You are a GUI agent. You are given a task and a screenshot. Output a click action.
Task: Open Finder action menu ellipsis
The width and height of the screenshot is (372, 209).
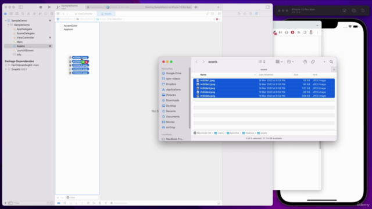click(x=290, y=62)
